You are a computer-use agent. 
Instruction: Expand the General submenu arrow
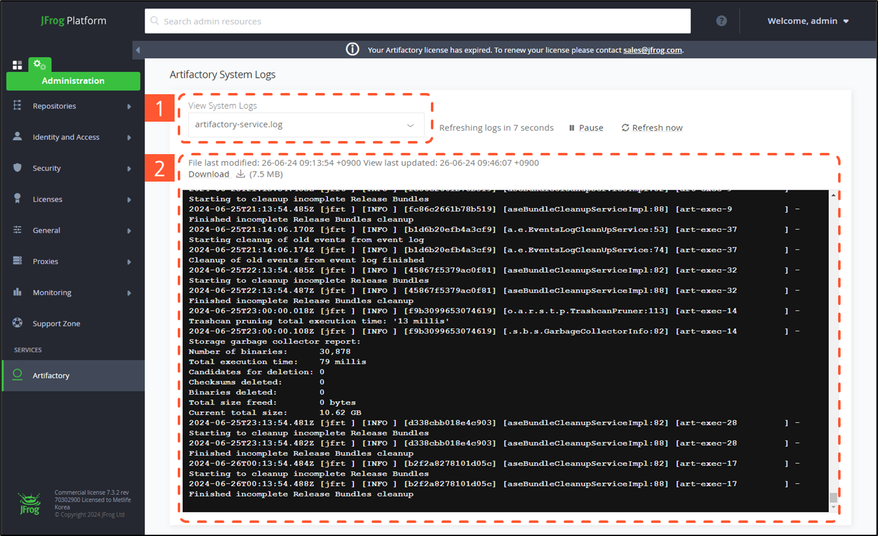click(129, 231)
